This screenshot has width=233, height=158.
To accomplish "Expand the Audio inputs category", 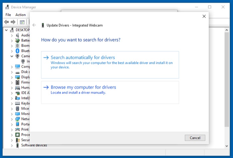I will click(12, 36).
